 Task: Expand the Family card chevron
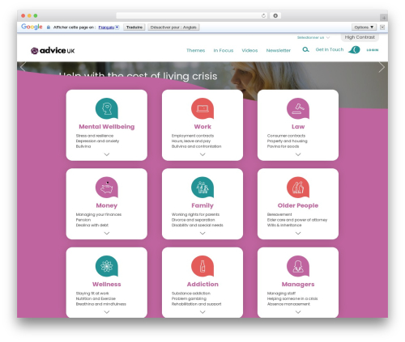click(202, 233)
